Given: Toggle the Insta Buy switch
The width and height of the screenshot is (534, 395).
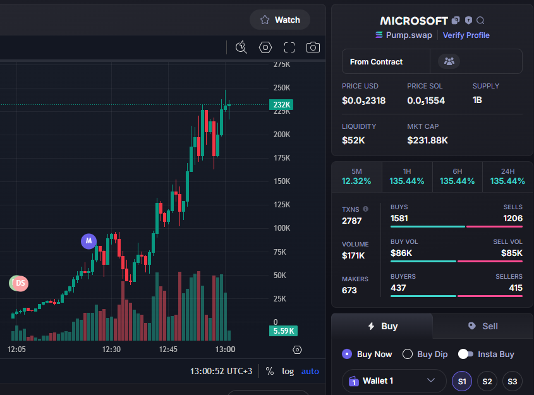Looking at the screenshot, I should pyautogui.click(x=466, y=354).
